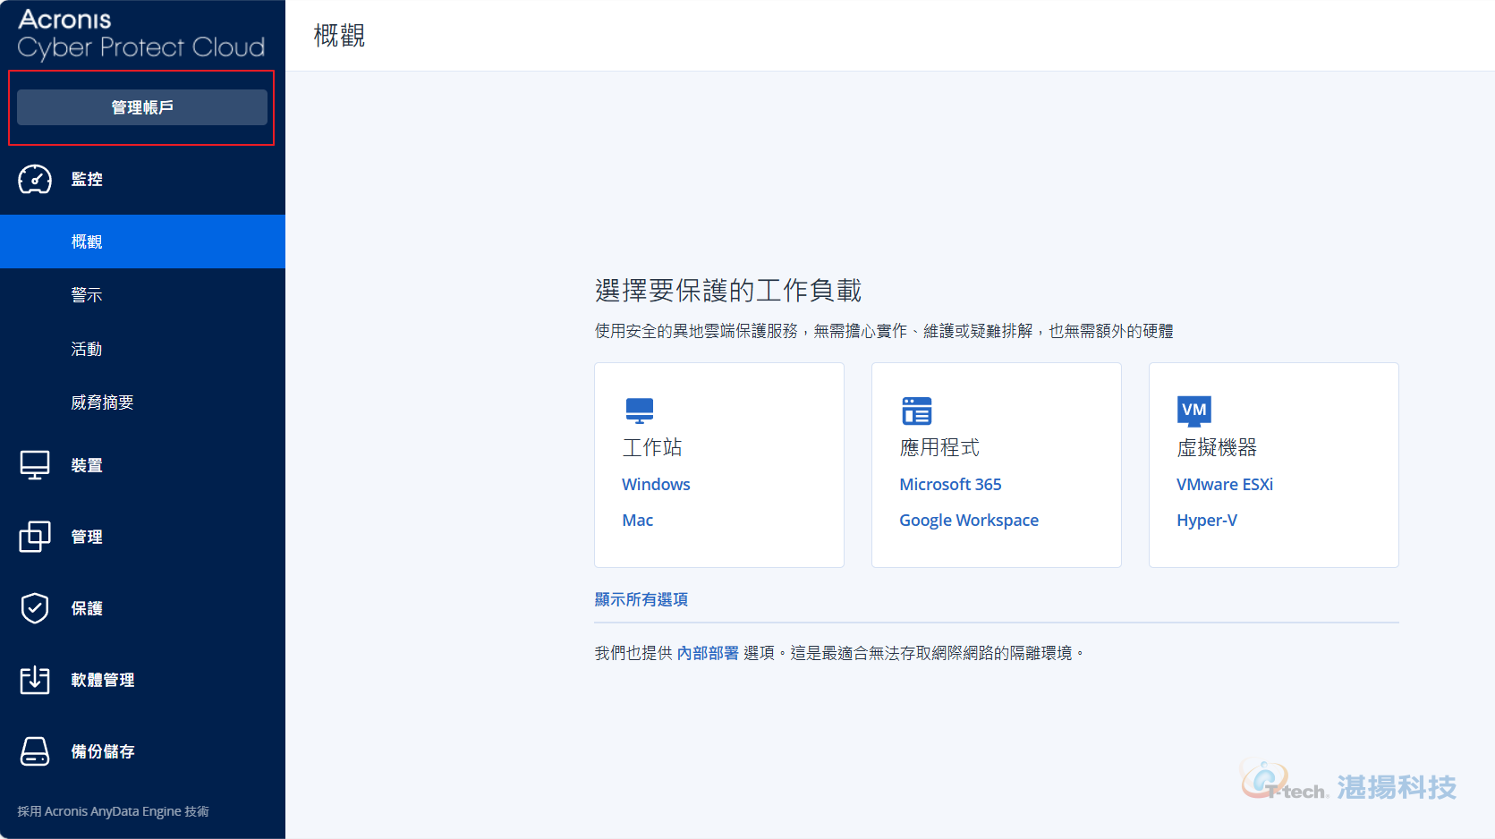Viewport: 1495px width, 839px height.
Task: Click the 虛擬機器 VM icon
Action: 1194,411
